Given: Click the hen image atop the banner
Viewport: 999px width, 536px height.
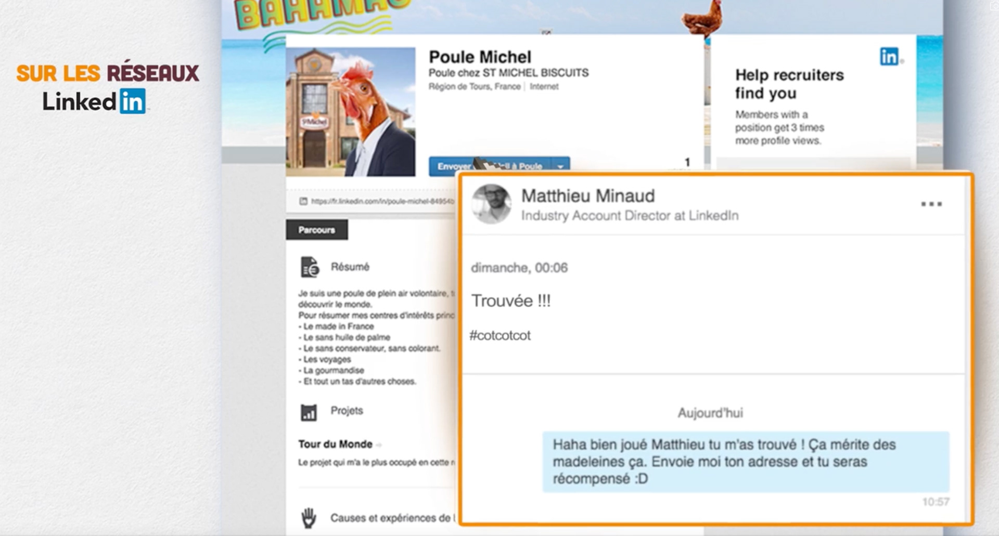Looking at the screenshot, I should coord(702,20).
